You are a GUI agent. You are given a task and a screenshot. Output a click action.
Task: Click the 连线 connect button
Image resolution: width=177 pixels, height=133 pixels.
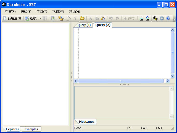tap(31, 18)
